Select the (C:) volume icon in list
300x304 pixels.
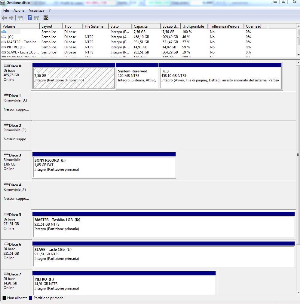[4, 37]
